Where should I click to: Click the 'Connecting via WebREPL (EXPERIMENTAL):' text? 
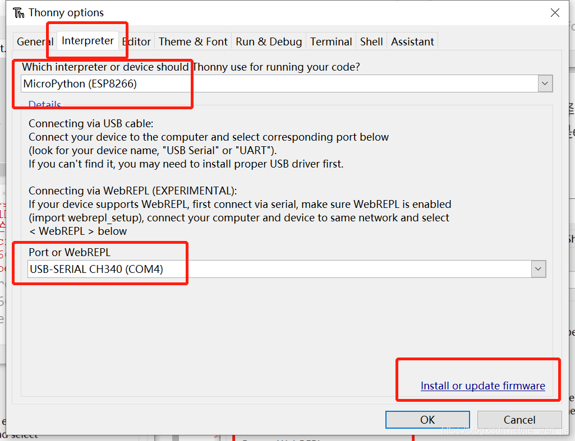pyautogui.click(x=133, y=191)
